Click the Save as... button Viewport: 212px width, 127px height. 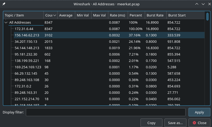pos(175,123)
